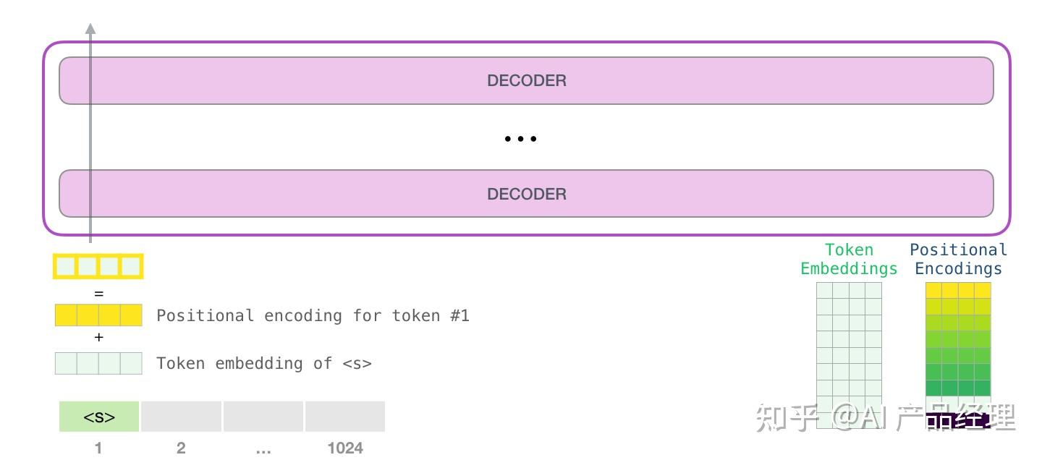
Task: Click the pale green token embedding vector of <s>
Action: pyautogui.click(x=98, y=363)
